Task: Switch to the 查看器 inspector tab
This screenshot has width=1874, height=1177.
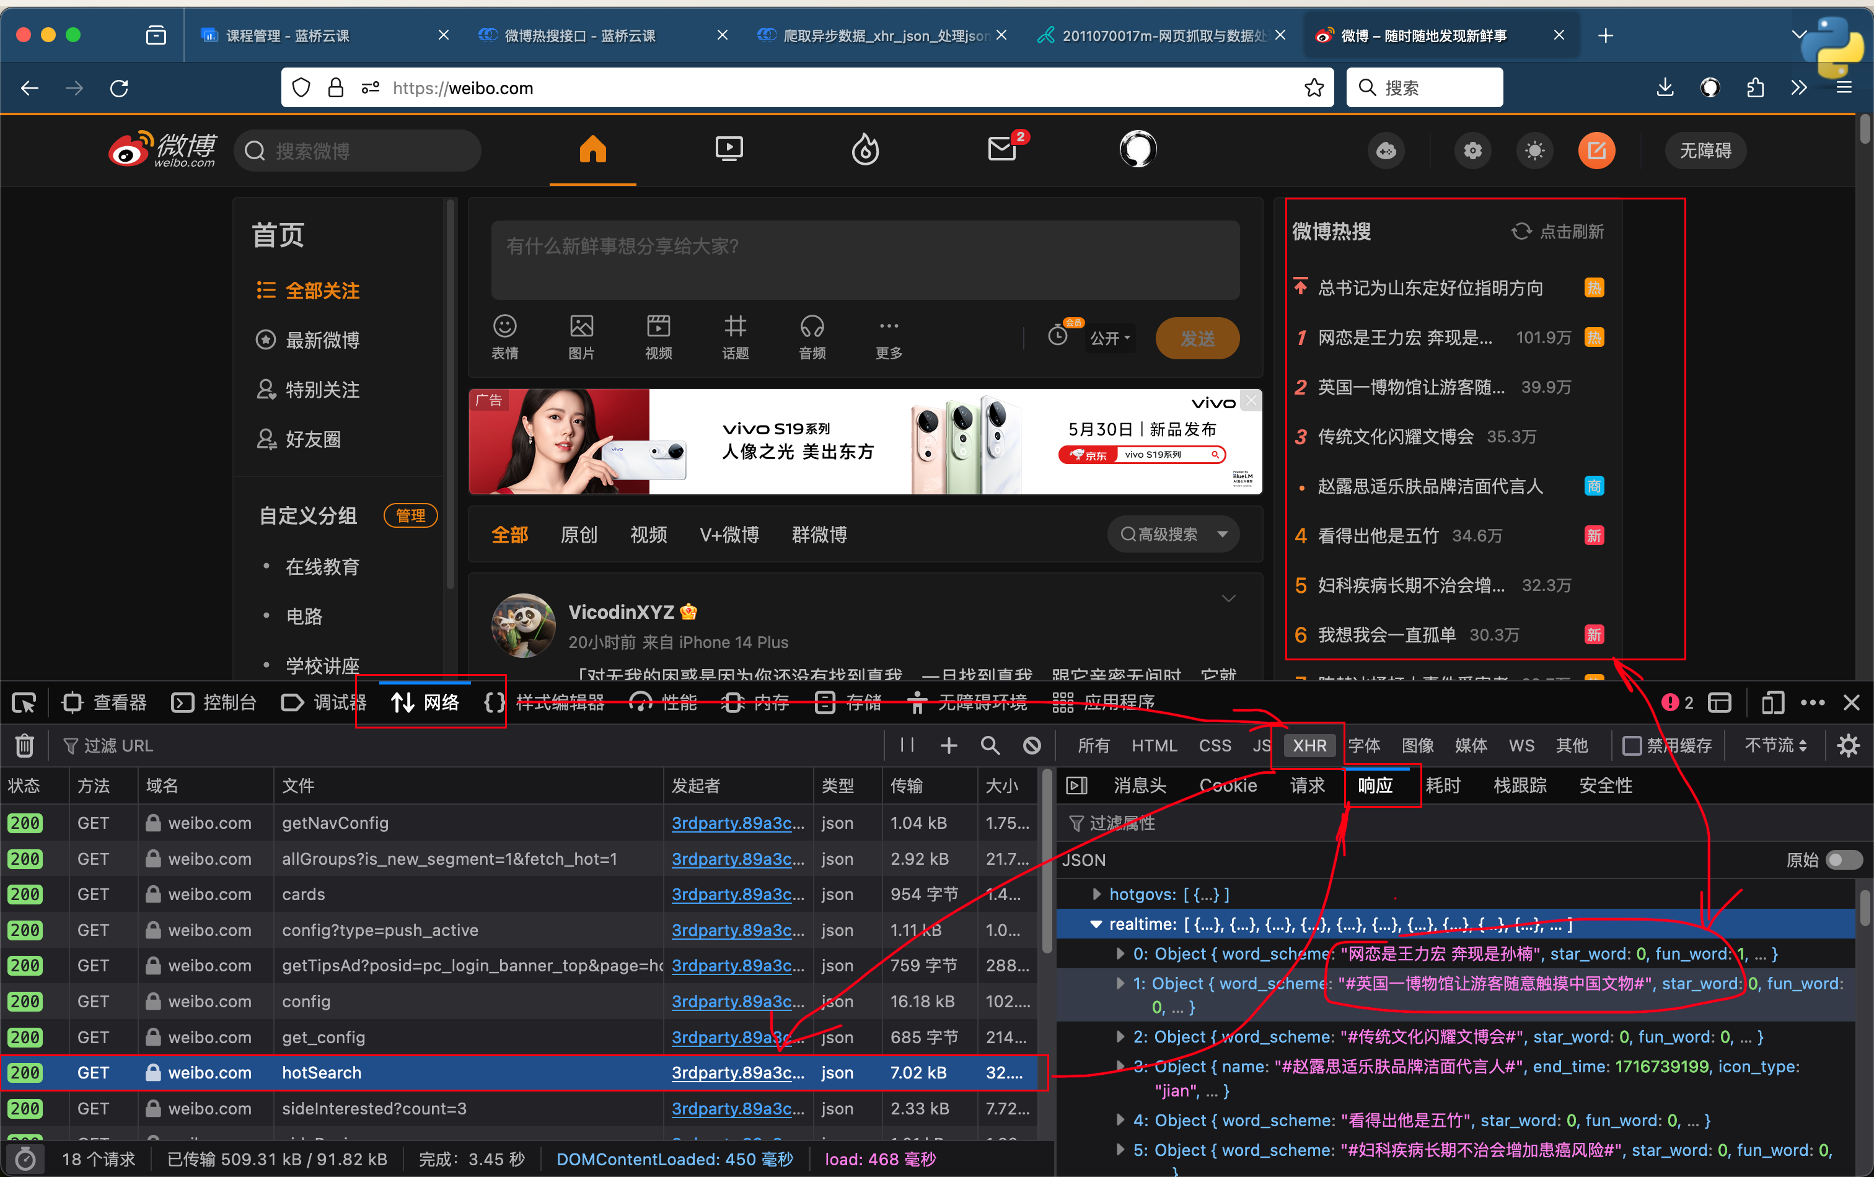Action: click(104, 702)
